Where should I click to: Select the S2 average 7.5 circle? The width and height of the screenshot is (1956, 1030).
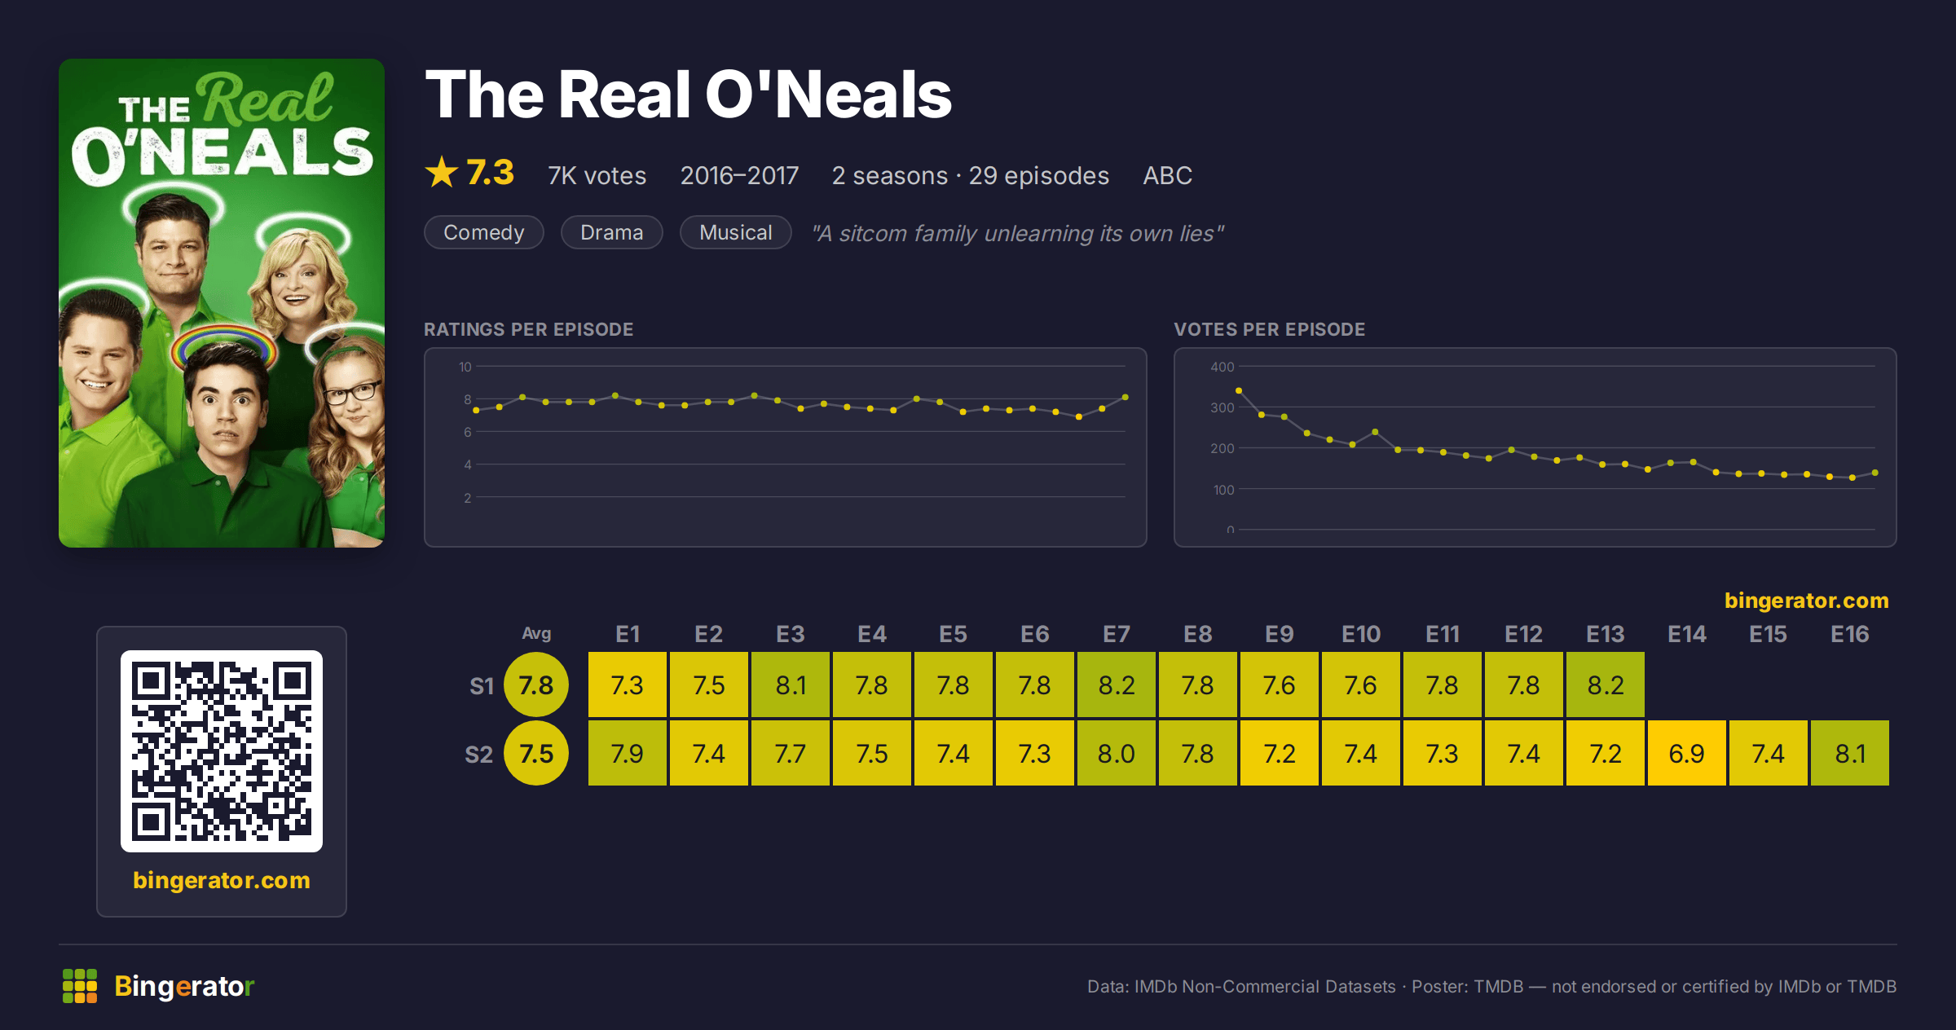coord(536,753)
